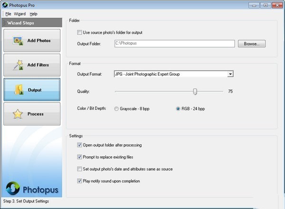Click in the Output Folder path field
The image size is (285, 209).
click(174, 44)
